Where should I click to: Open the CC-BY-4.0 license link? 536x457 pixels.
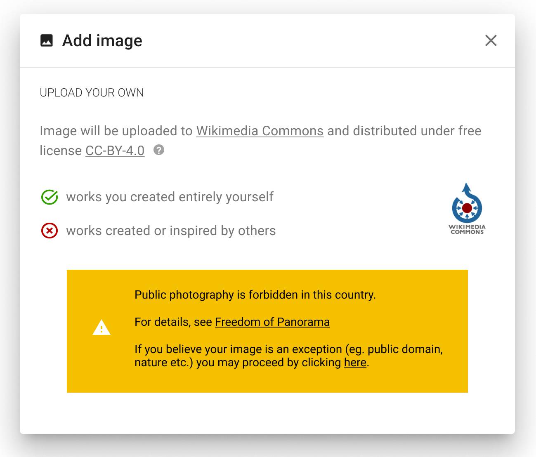pos(115,151)
